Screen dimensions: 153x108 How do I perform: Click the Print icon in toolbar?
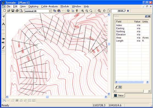17,11
